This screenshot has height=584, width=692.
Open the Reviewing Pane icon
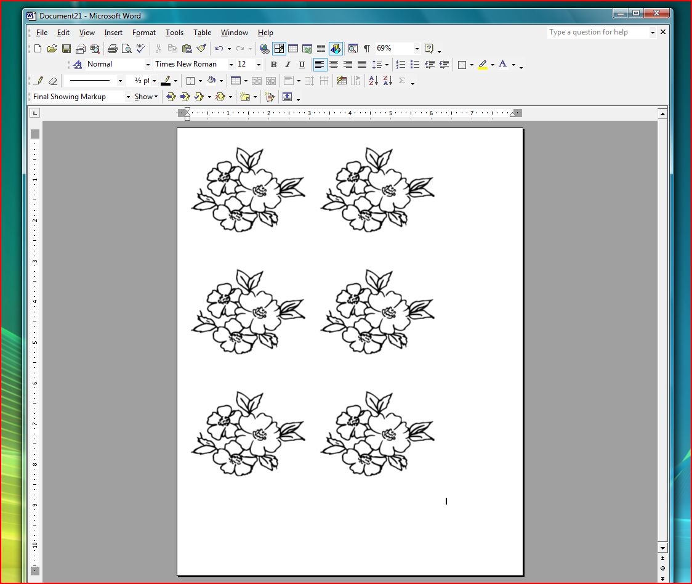(x=287, y=97)
